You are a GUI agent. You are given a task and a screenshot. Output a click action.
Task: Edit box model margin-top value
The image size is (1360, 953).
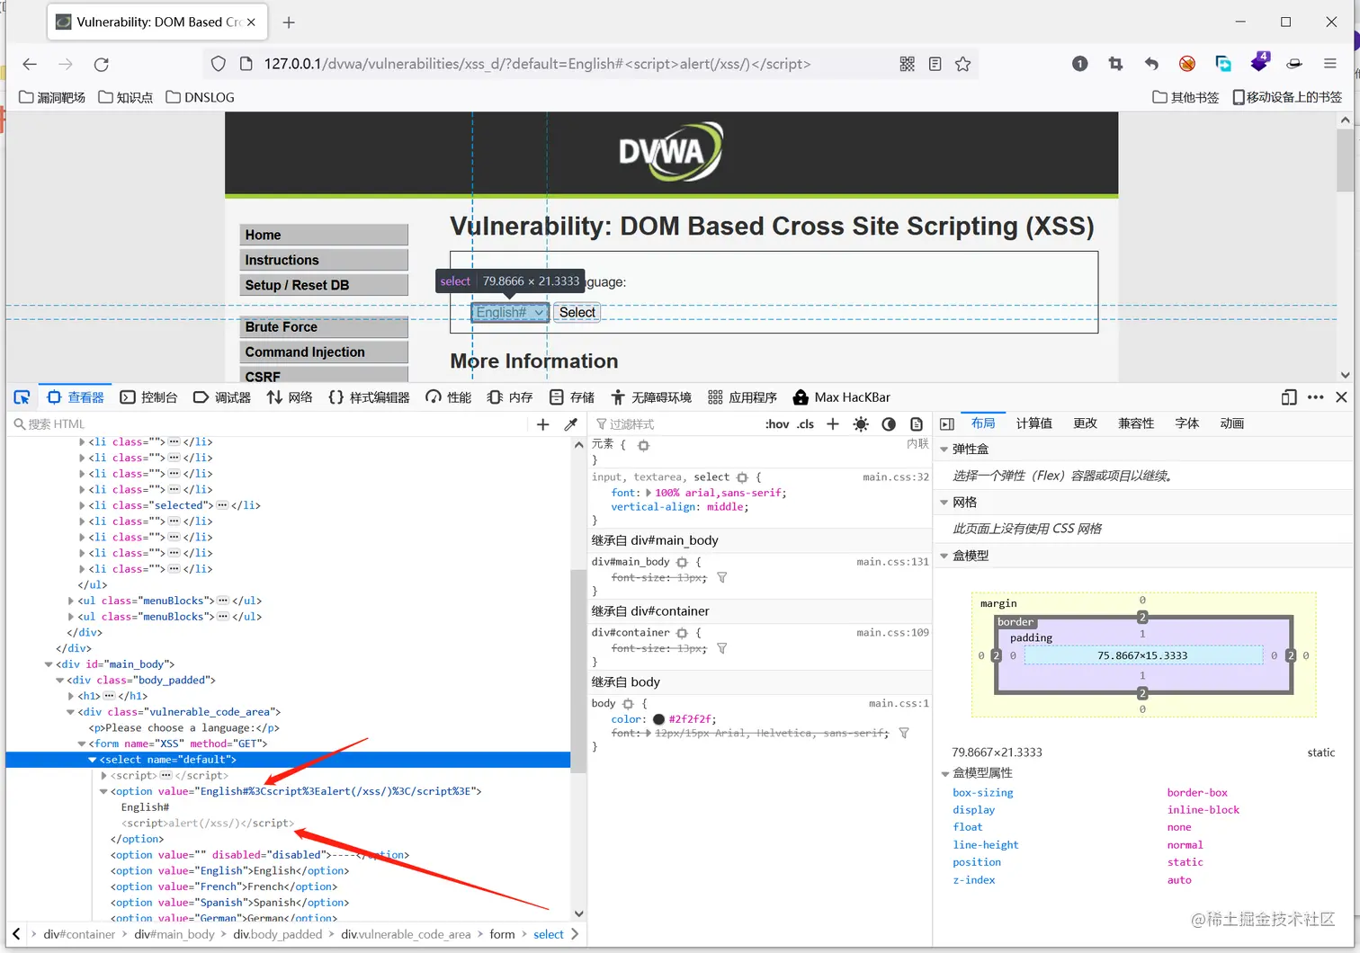pos(1142,600)
